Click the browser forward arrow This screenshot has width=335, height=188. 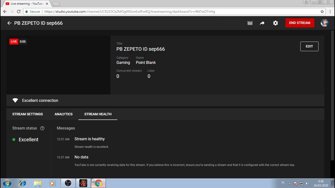[x=12, y=11]
